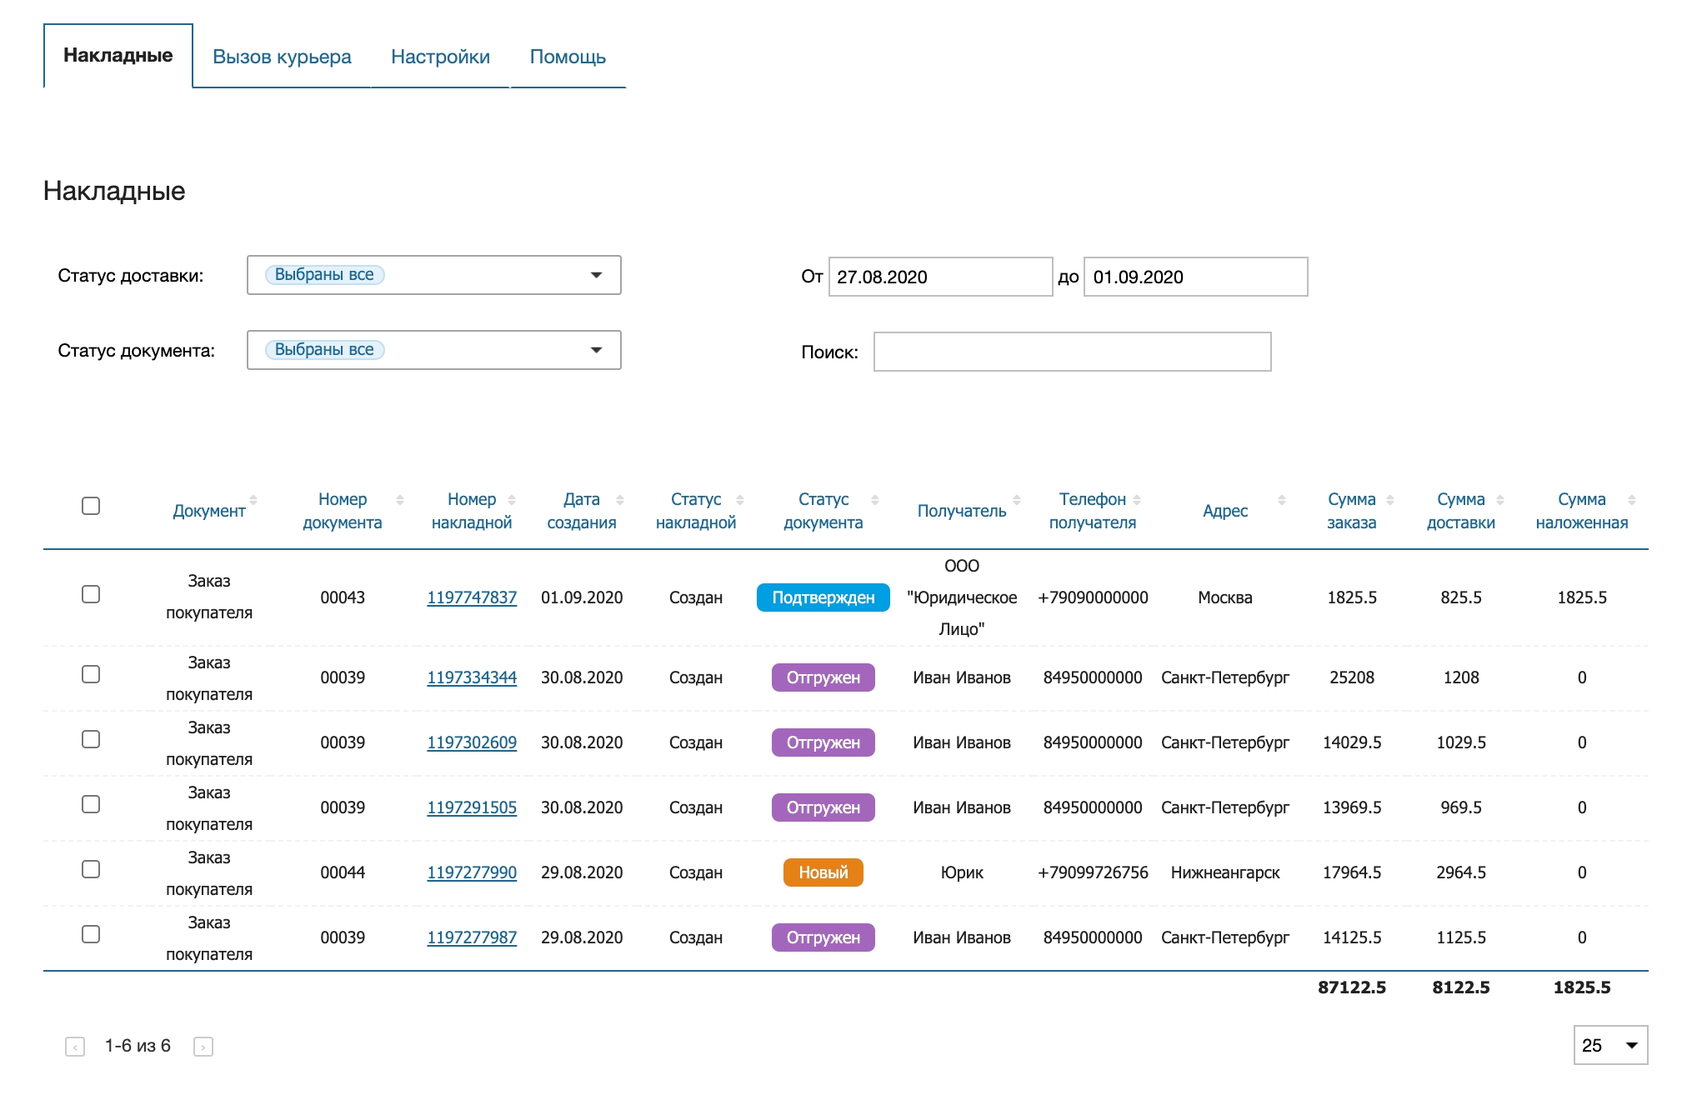Click sort arrows beside Сумма заказа
The width and height of the screenshot is (1707, 1100).
pos(1390,500)
